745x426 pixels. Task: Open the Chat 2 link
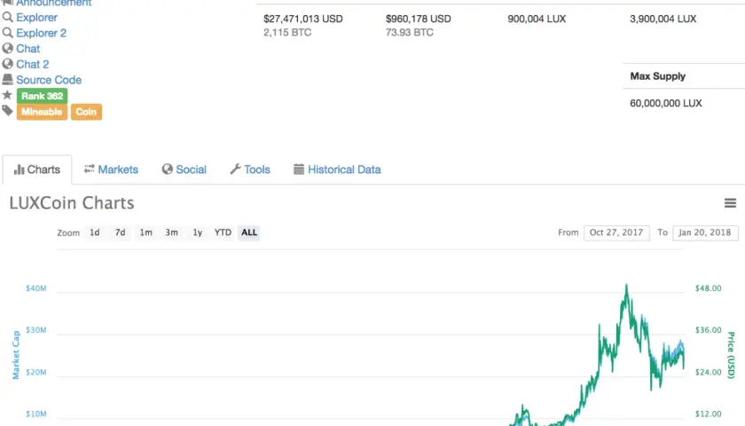pos(32,65)
